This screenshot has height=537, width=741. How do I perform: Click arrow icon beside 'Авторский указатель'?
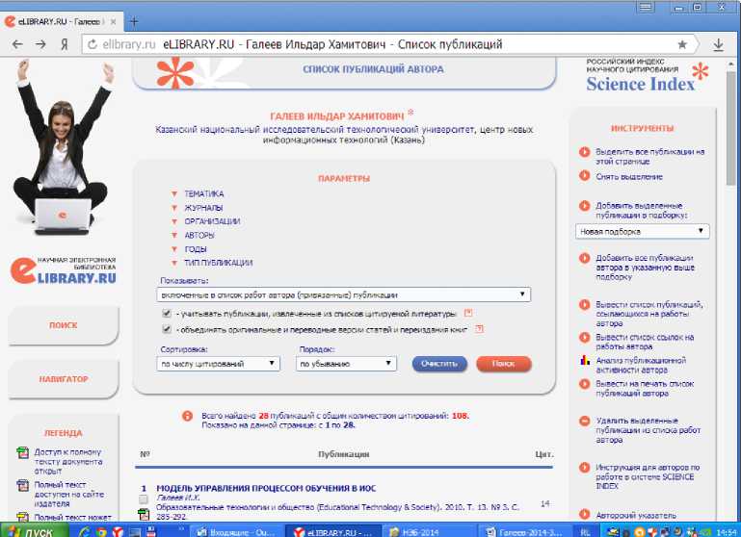pos(585,514)
